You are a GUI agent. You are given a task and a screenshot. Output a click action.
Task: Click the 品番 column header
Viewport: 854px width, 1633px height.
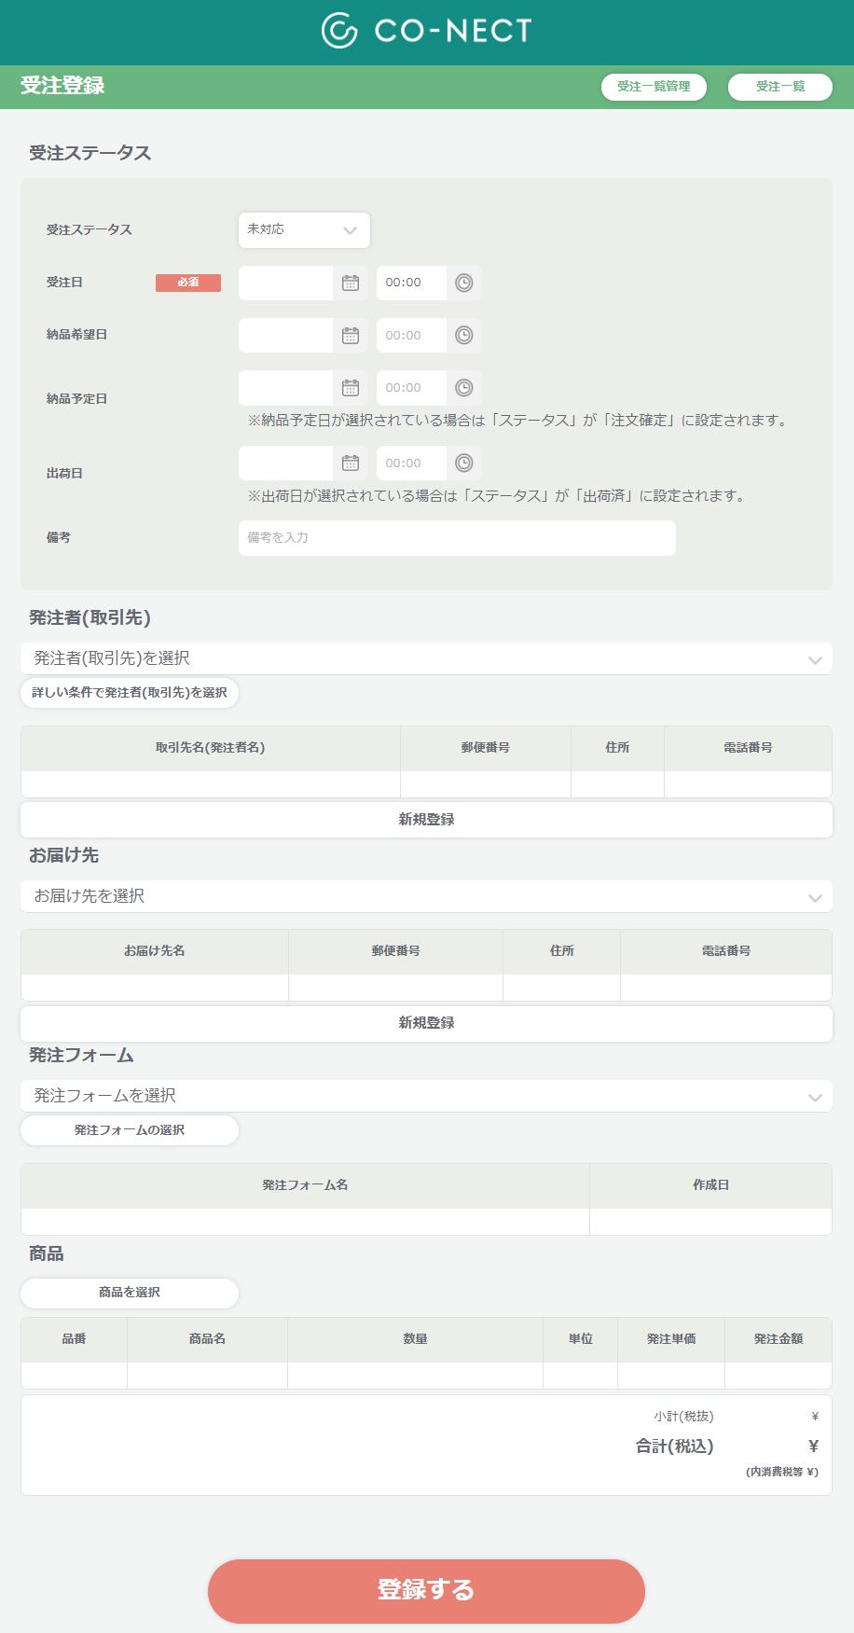75,1339
